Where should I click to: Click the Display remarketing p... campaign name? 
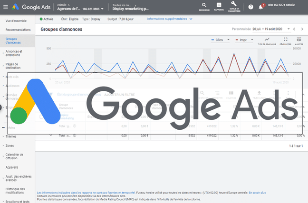pos(130,9)
